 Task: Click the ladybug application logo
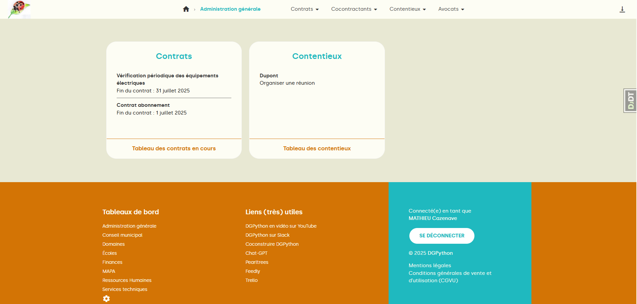(x=19, y=9)
